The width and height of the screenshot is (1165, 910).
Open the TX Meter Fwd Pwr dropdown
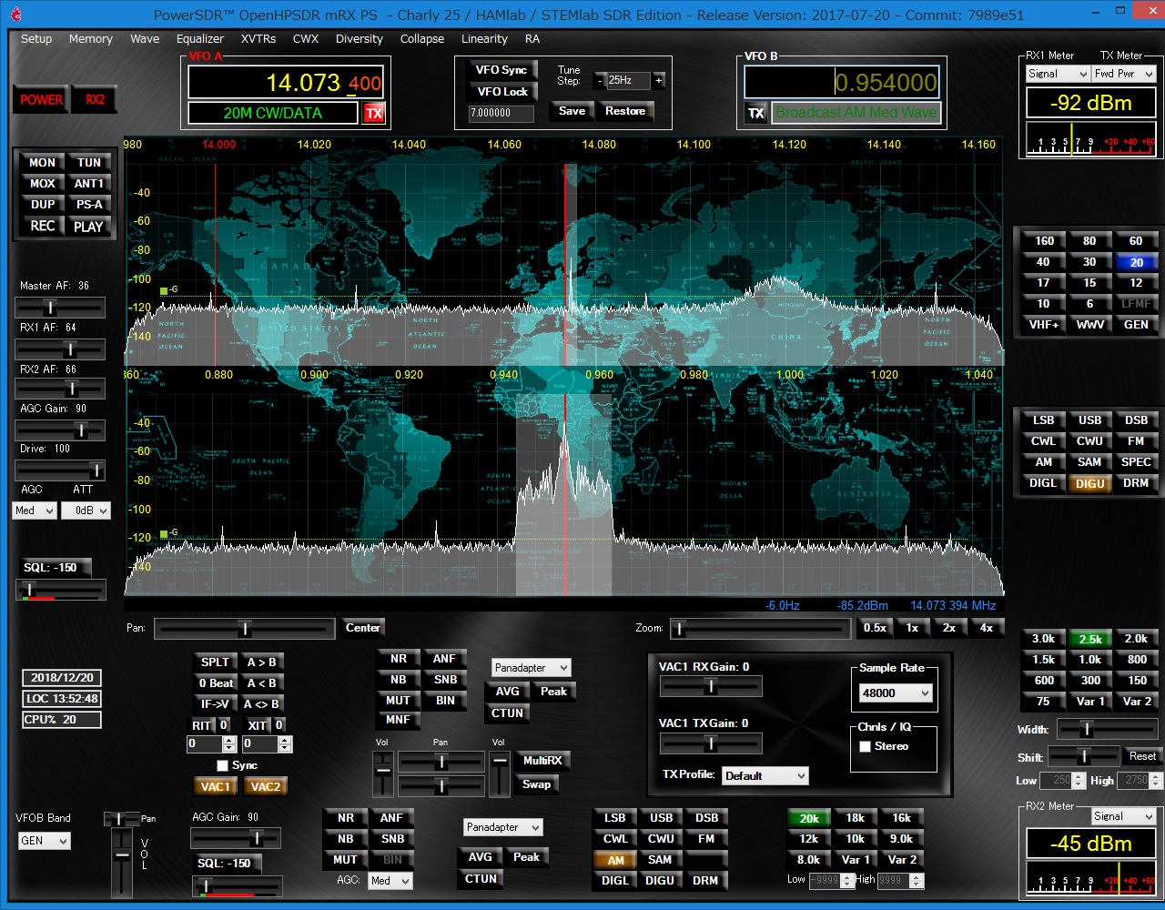[x=1124, y=74]
